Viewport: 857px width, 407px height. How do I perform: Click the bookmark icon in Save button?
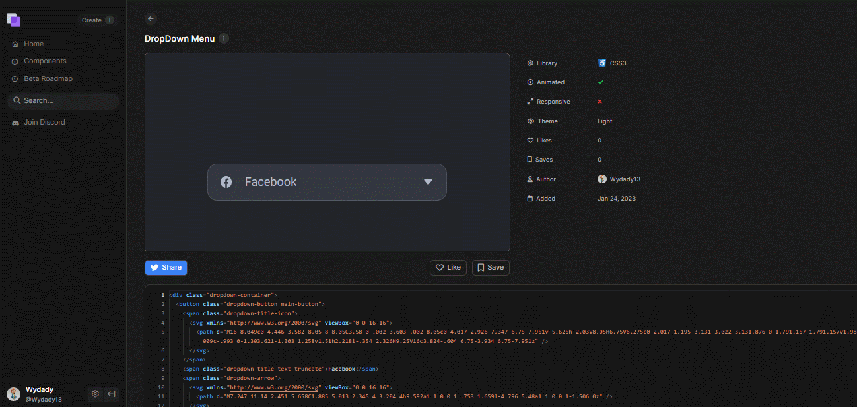pyautogui.click(x=481, y=268)
